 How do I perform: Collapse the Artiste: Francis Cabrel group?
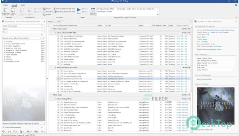click(x=52, y=29)
